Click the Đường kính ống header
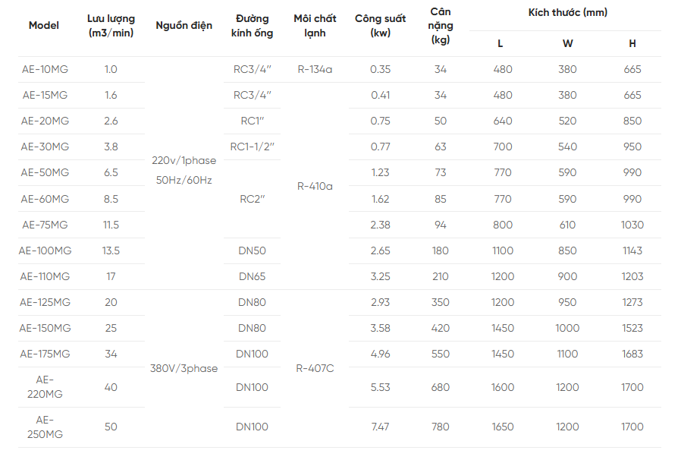Image resolution: width=681 pixels, height=463 pixels. [x=252, y=26]
